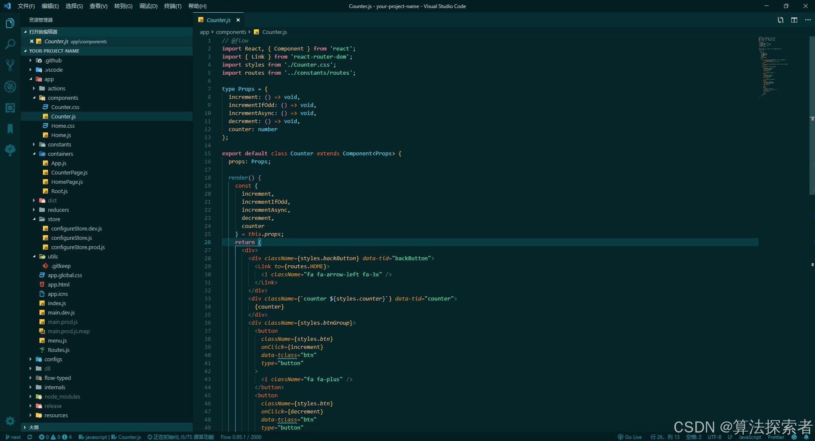The image size is (815, 441).
Task: Open the tree-shaped activity bar icon
Action: (x=10, y=150)
